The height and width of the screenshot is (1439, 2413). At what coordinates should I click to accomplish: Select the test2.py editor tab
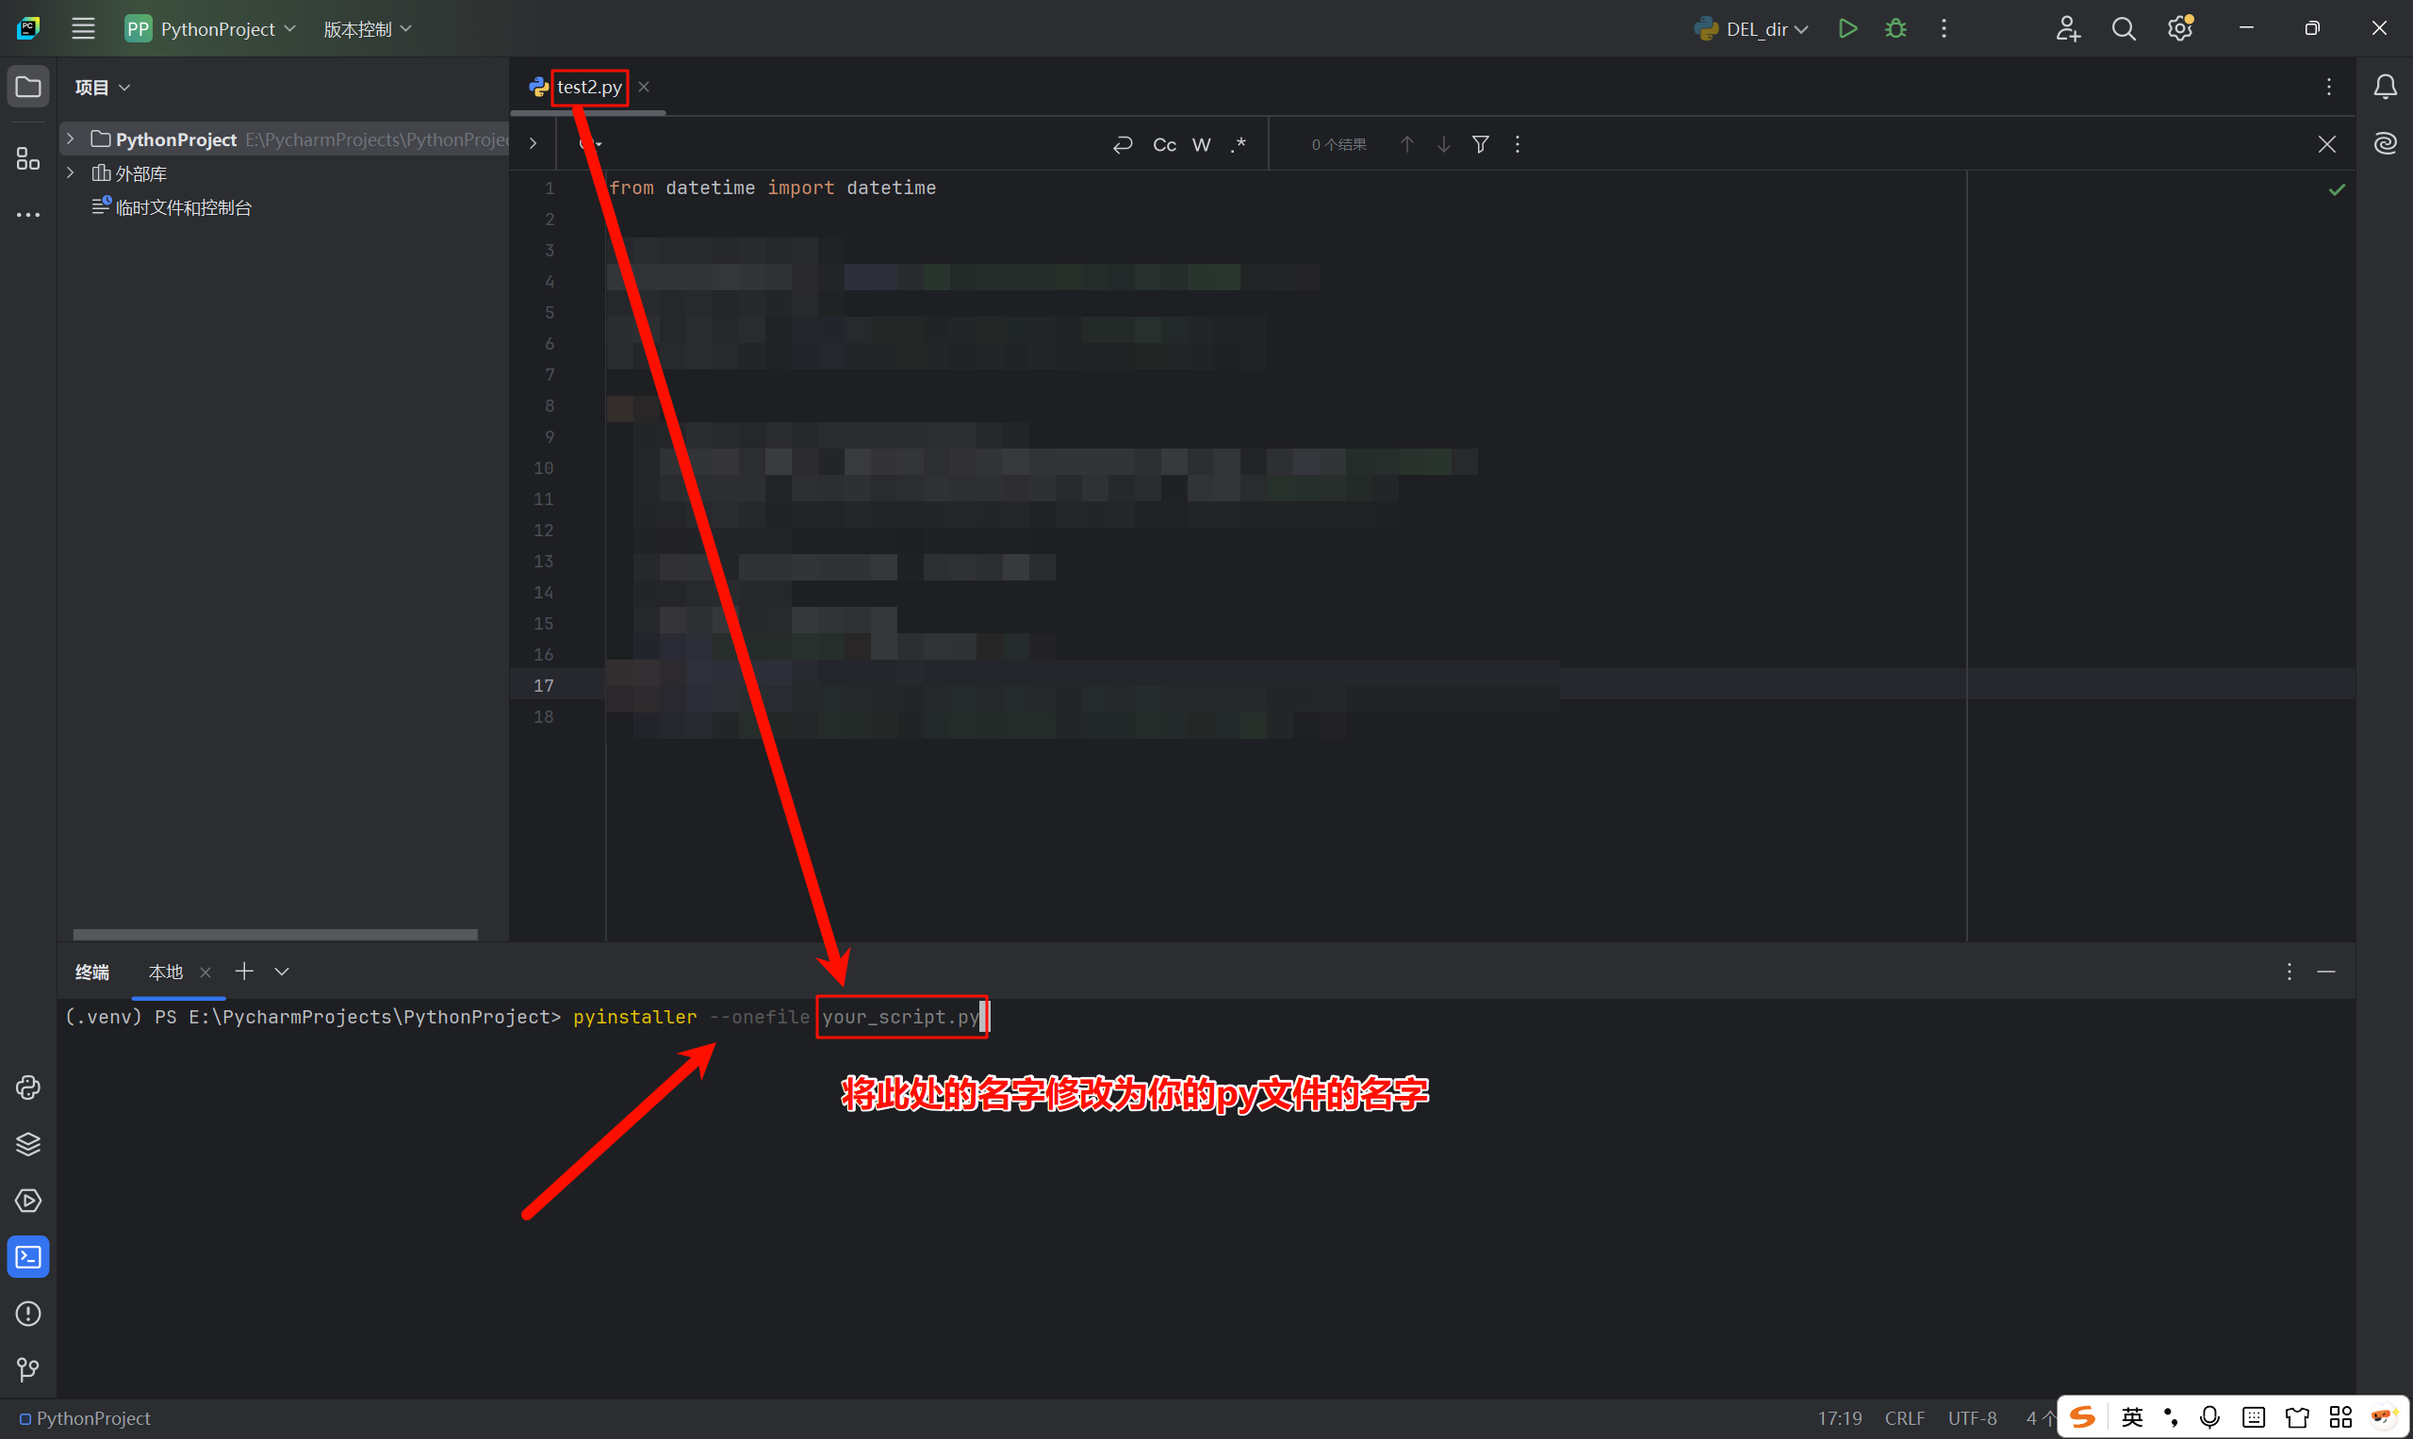pos(589,88)
